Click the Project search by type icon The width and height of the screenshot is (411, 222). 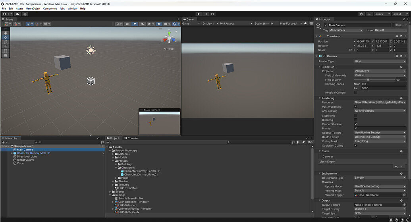[x=298, y=142]
